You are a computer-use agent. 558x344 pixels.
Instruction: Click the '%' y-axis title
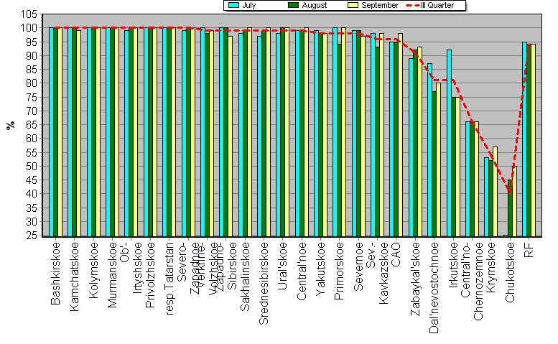point(10,125)
